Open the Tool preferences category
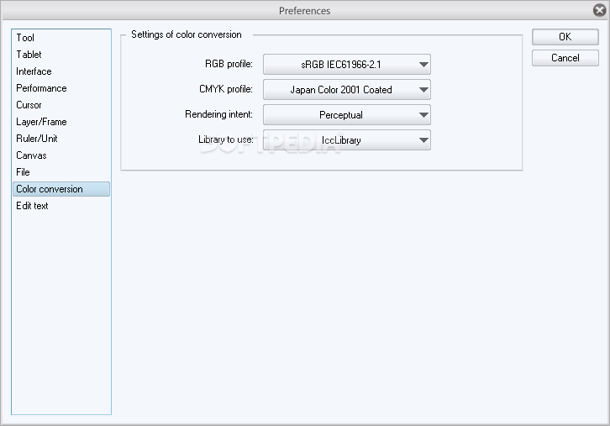Screen dimensions: 610x426 click(61, 38)
